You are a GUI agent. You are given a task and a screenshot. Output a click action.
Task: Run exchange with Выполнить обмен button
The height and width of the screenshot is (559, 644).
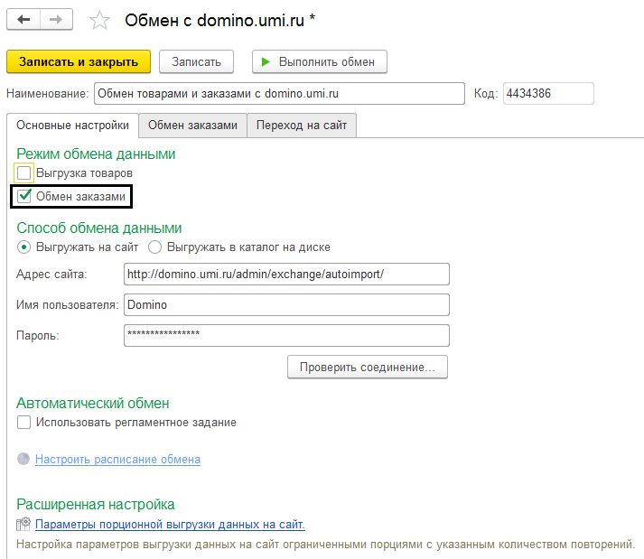tap(320, 61)
